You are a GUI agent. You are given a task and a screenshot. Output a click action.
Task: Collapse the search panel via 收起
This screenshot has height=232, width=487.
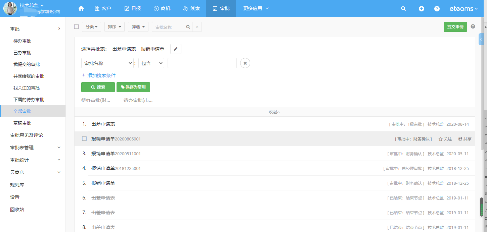(x=274, y=112)
